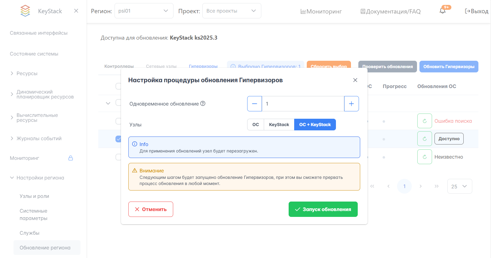This screenshot has height=258, width=491.
Task: Choose the ОС + KeyStack option
Action: tap(315, 125)
